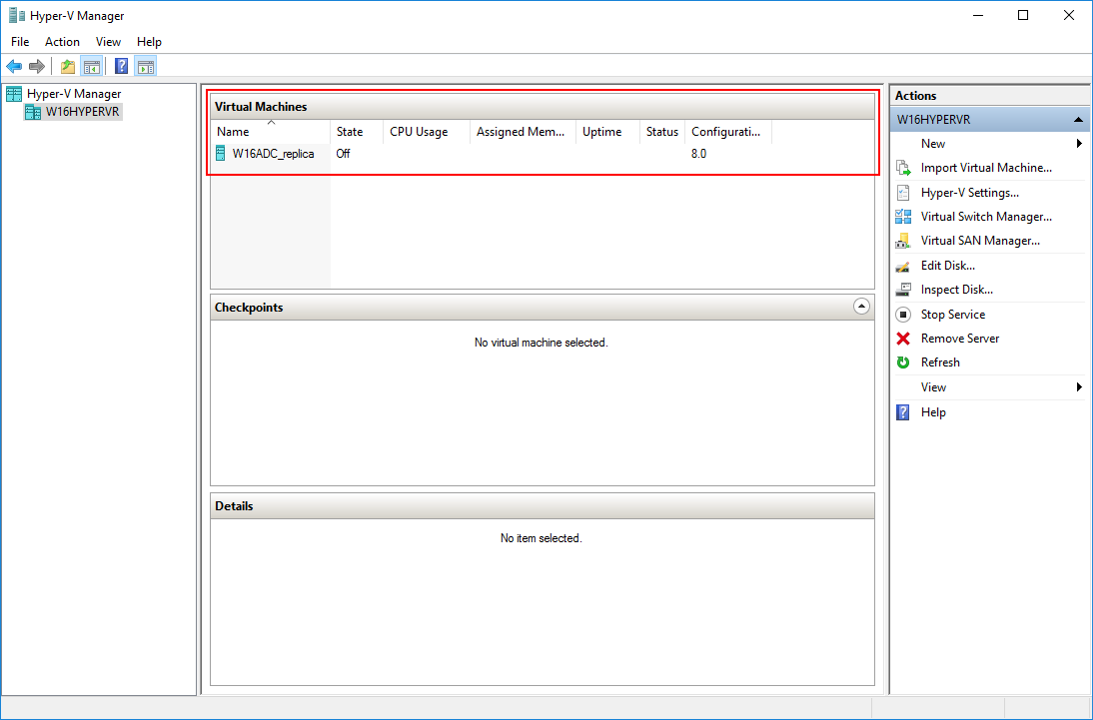Click the green Refresh icon

click(903, 362)
